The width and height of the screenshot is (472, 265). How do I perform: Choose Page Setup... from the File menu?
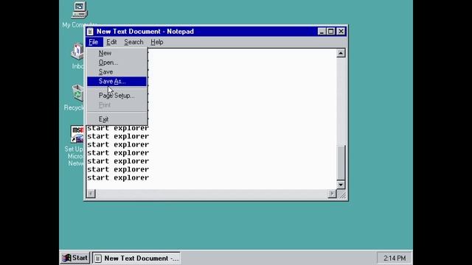(x=117, y=96)
